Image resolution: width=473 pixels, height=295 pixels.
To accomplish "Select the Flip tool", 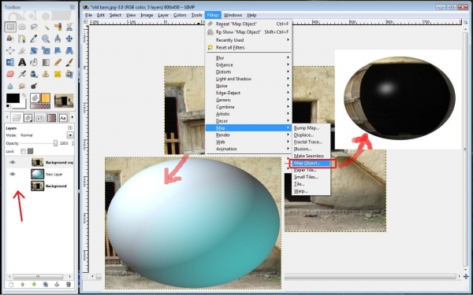I will click(x=10, y=62).
